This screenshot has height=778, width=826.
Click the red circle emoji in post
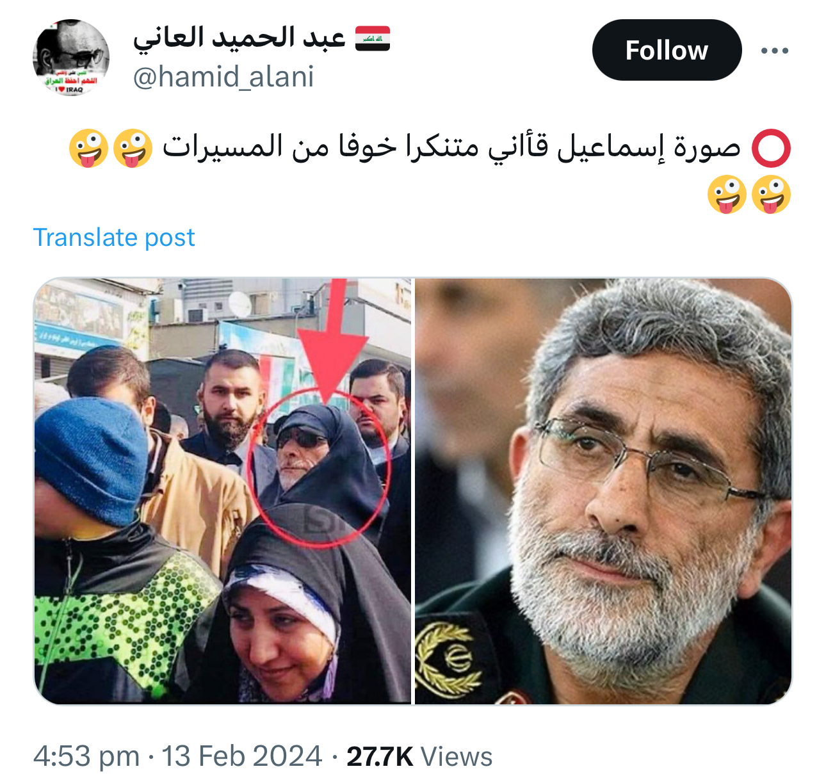pos(771,148)
